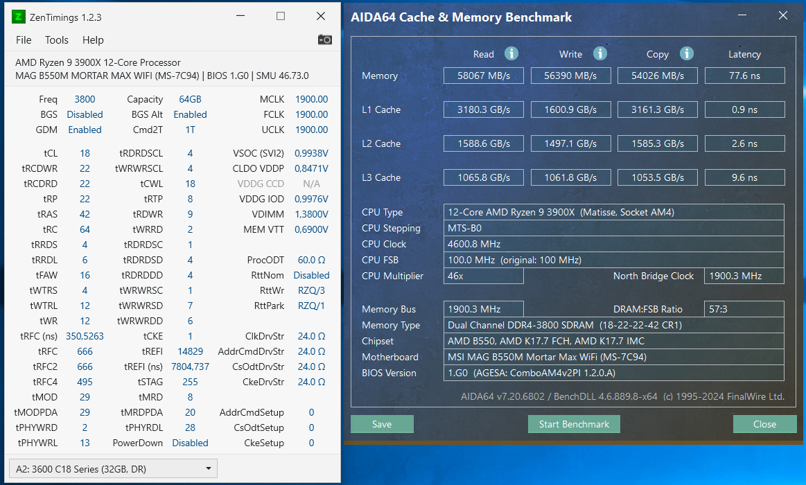The image size is (806, 485).
Task: Click the tSTAG value 255
Action: [x=190, y=382]
